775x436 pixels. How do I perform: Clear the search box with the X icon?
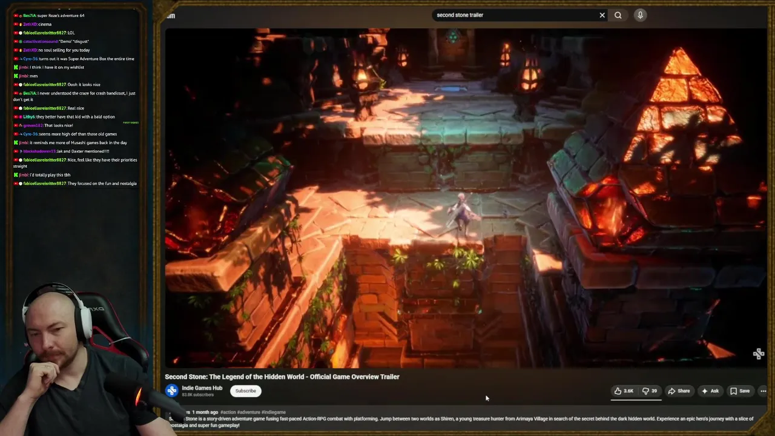click(x=602, y=15)
